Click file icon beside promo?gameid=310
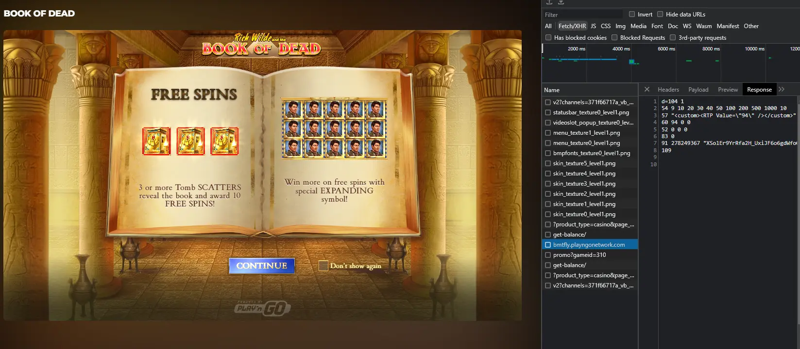The height and width of the screenshot is (349, 800). click(x=548, y=255)
